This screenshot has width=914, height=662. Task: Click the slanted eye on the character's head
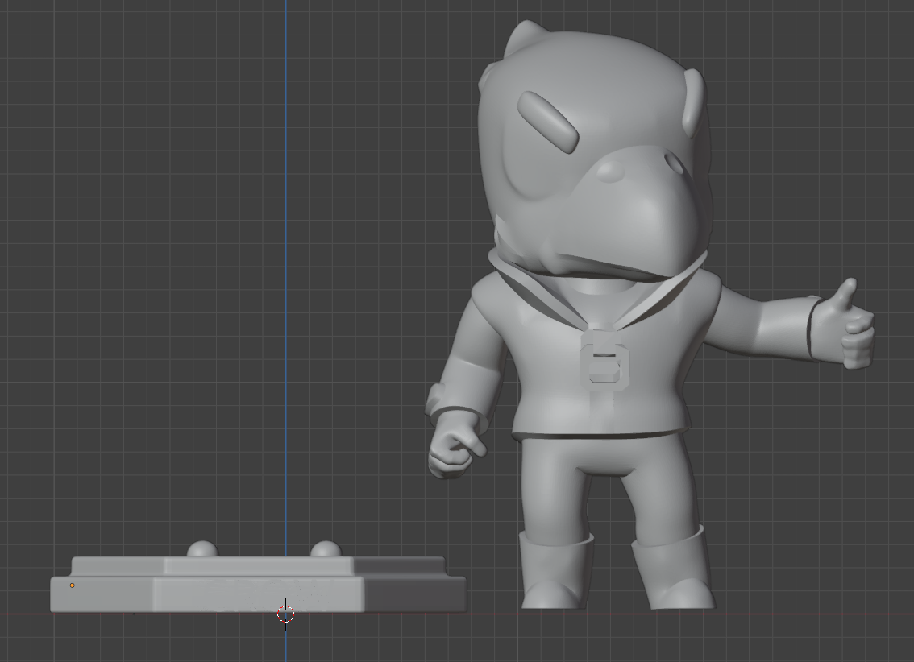[548, 122]
